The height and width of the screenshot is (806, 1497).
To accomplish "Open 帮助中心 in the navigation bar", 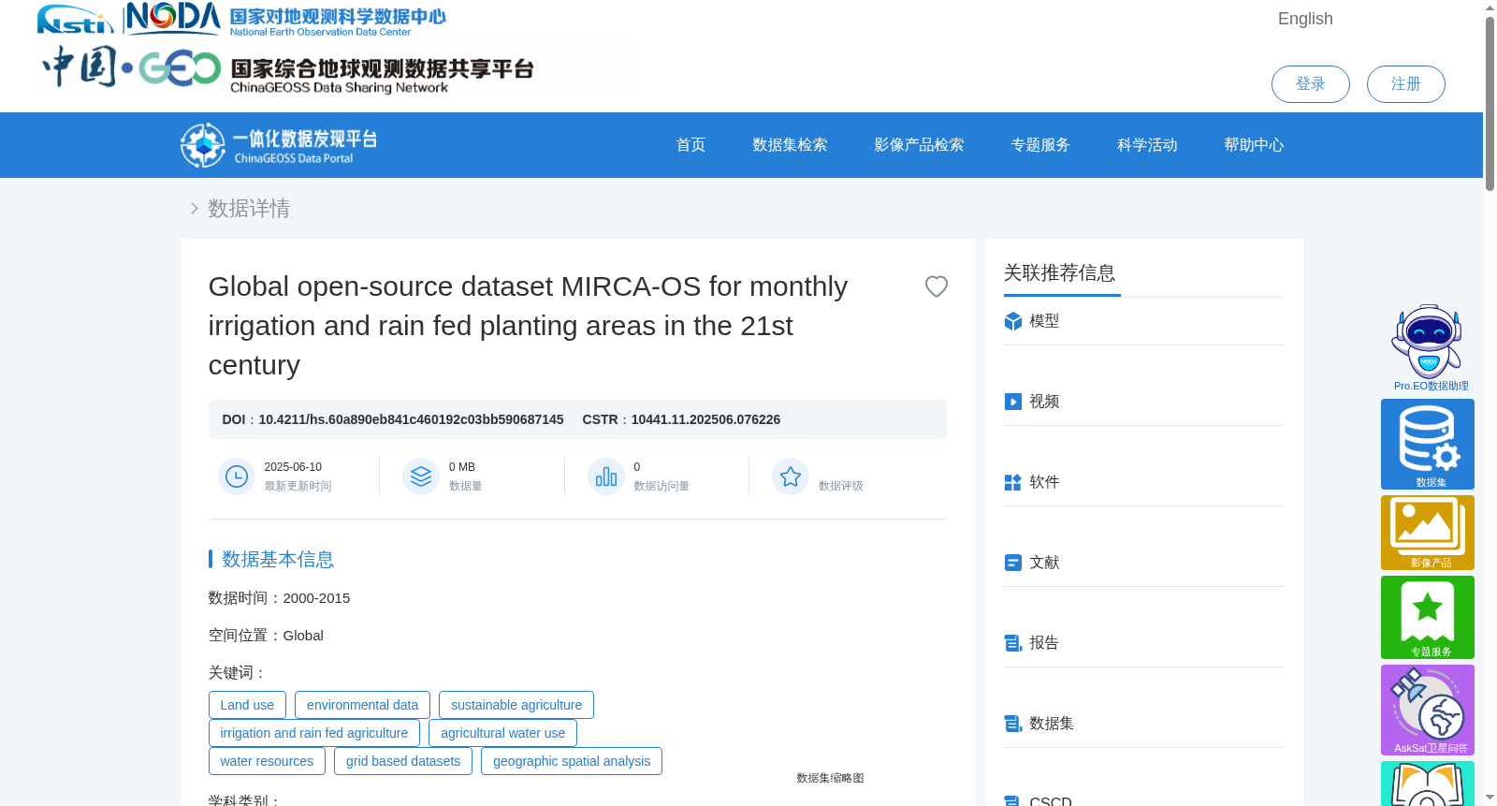I will coord(1254,145).
